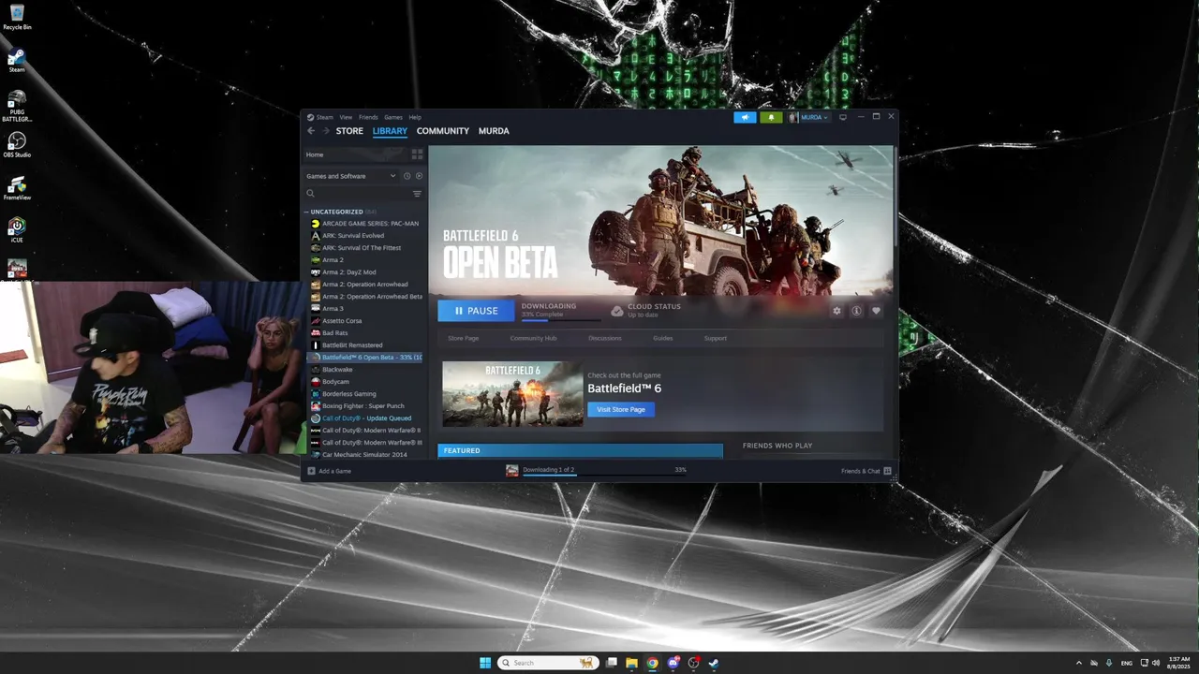The height and width of the screenshot is (674, 1199).
Task: Open OBS Studio desktop shortcut
Action: click(x=17, y=145)
